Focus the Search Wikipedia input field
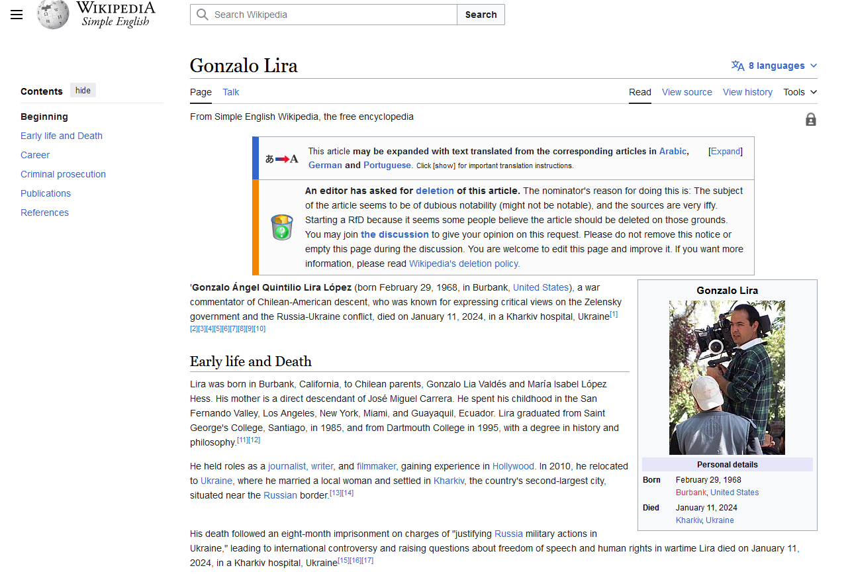 [324, 15]
